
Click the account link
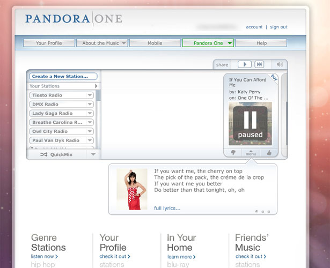click(254, 27)
